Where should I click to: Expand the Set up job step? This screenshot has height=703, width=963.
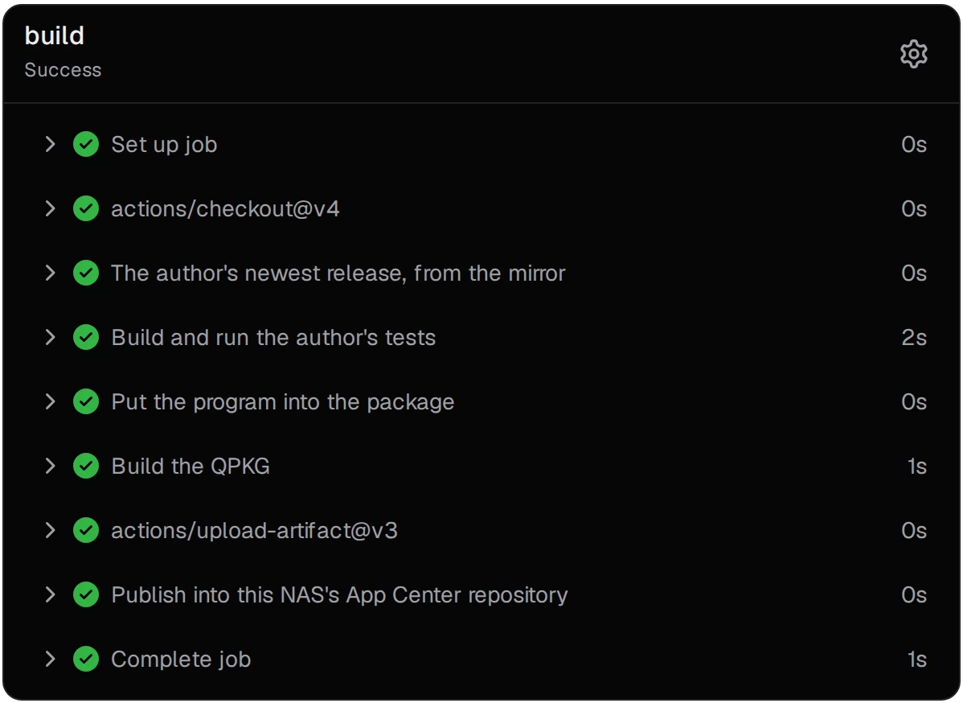point(51,145)
